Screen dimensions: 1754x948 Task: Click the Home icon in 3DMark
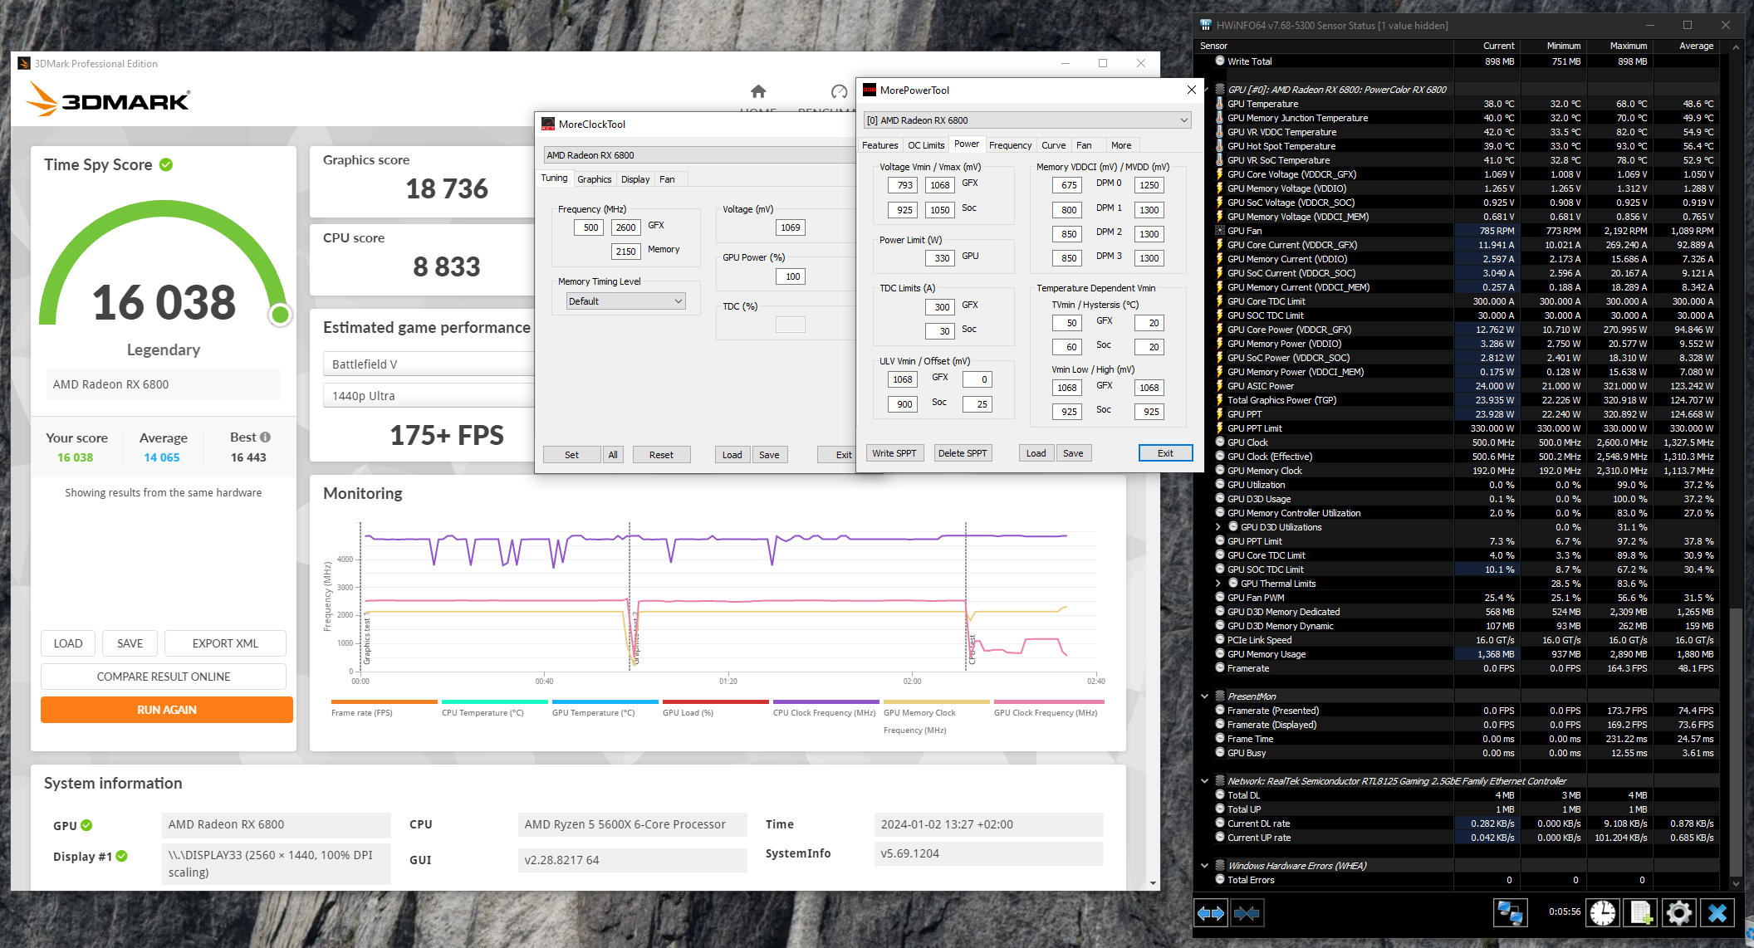pyautogui.click(x=757, y=91)
